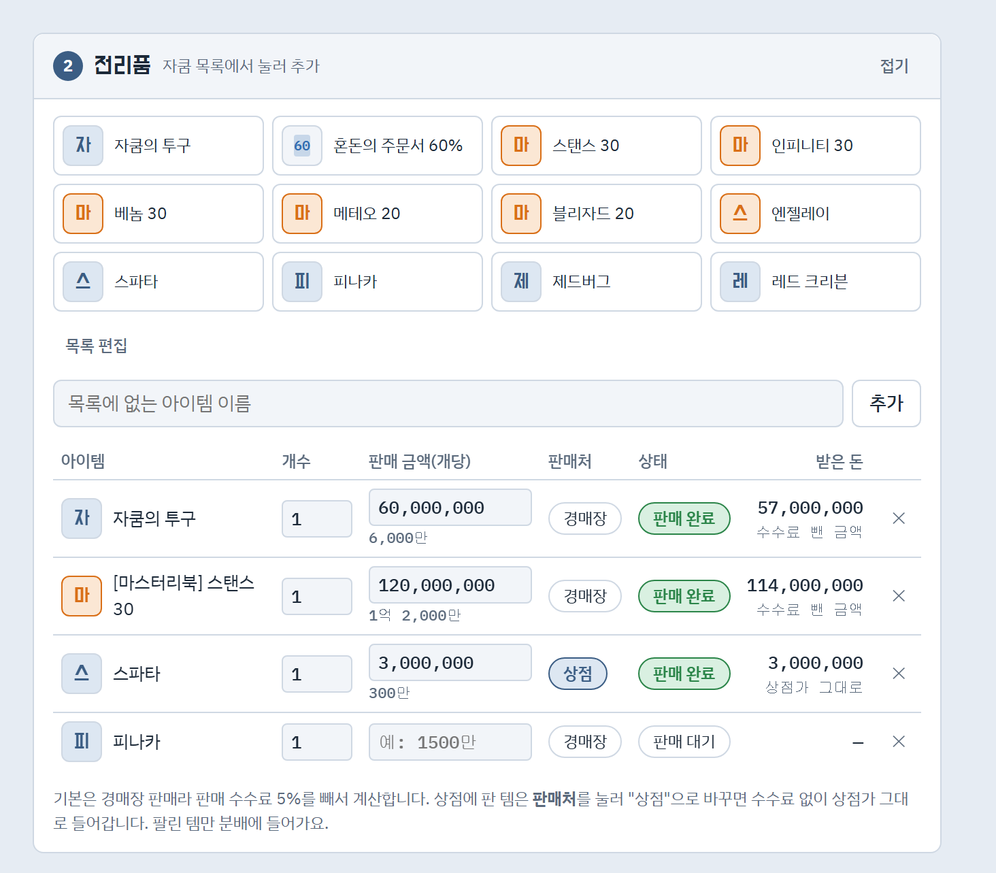This screenshot has width=996, height=873.
Task: Toggle 판매 완료 status for 스탠스 30
Action: [684, 596]
